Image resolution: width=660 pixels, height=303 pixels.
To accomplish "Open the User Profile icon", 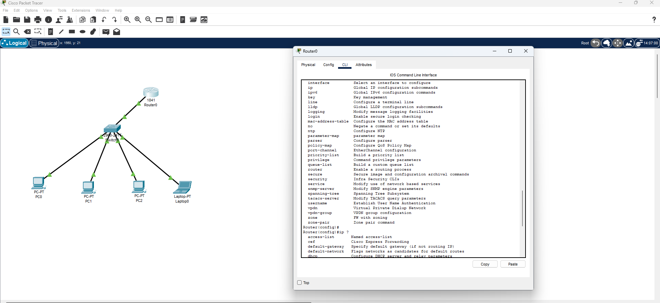I will pyautogui.click(x=59, y=20).
